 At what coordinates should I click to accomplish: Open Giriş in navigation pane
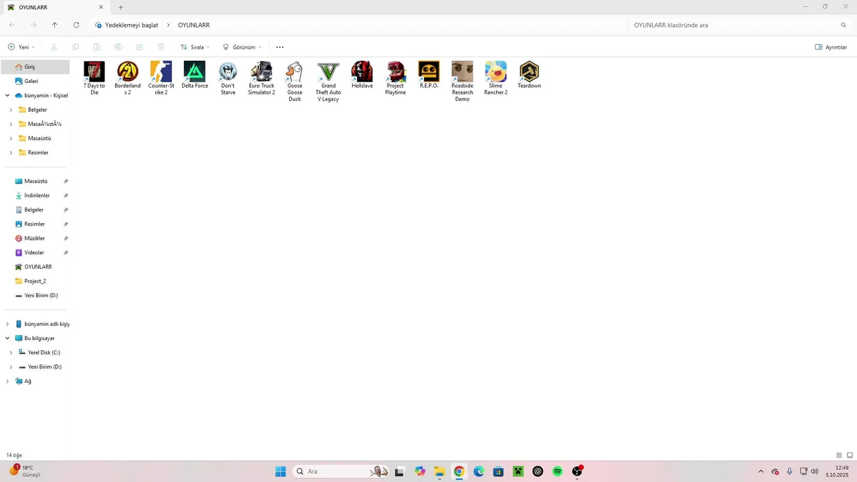click(35, 67)
